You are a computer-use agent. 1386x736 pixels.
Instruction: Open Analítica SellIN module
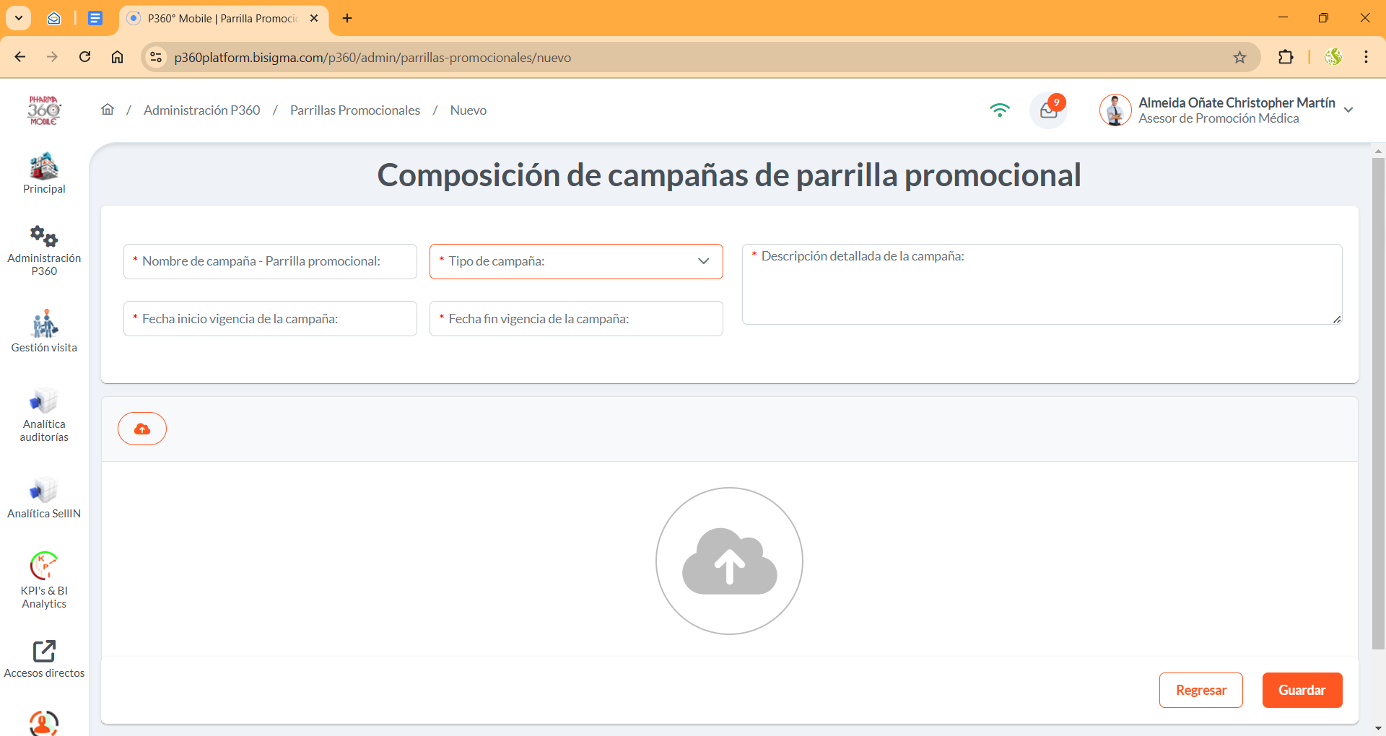(44, 491)
